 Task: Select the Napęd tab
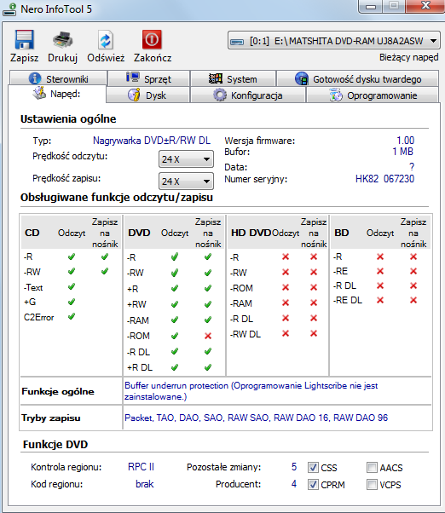click(x=57, y=94)
